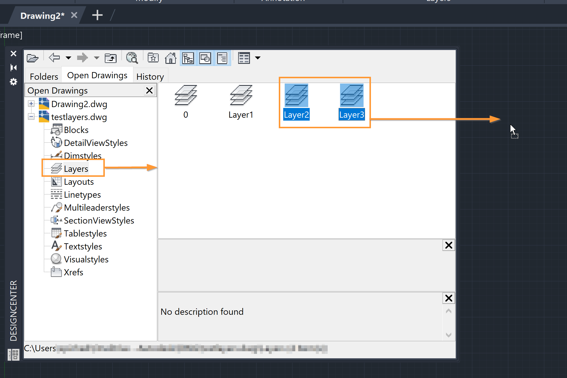Screen dimensions: 567x378
Task: Click the Search icon in toolbar
Action: pos(131,58)
